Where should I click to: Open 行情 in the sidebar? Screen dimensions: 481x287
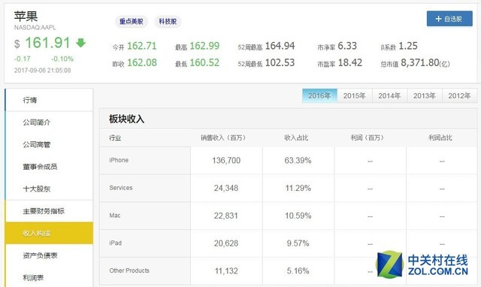click(49, 100)
